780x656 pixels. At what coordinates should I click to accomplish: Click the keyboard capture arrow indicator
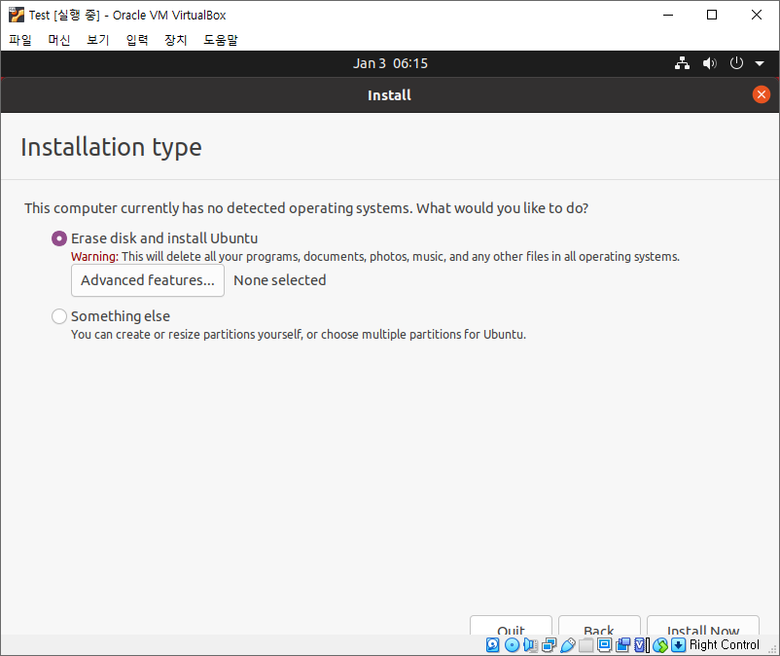[679, 645]
